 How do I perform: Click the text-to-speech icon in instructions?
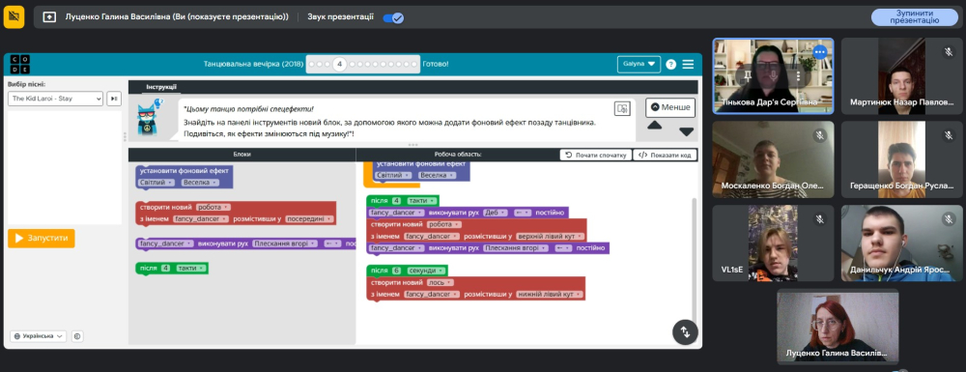tap(622, 109)
